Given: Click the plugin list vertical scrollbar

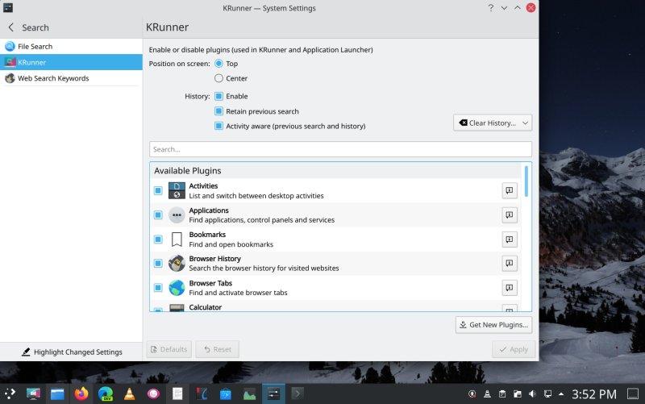Looking at the screenshot, I should [x=527, y=181].
